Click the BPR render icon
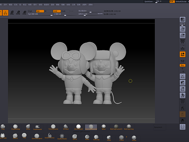This screenshot has height=142, width=189. point(182,20)
